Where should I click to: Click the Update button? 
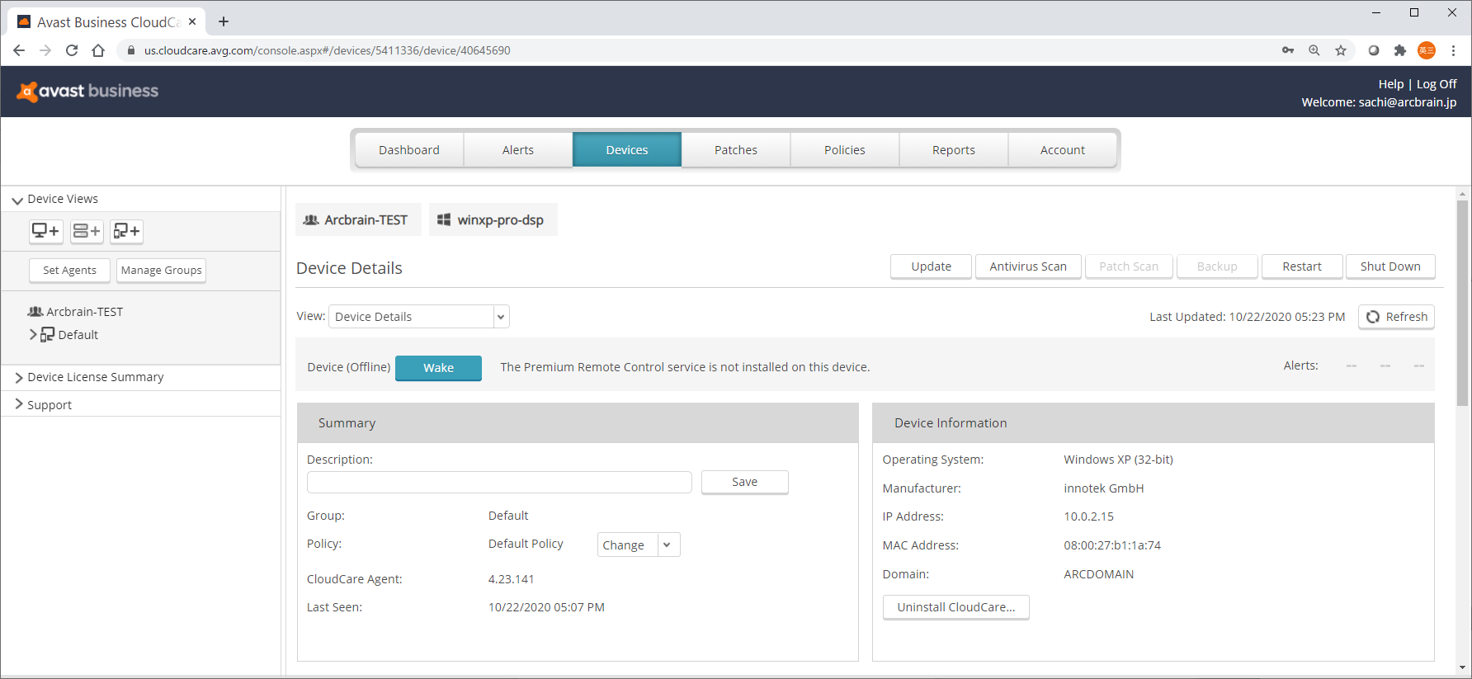coord(931,266)
